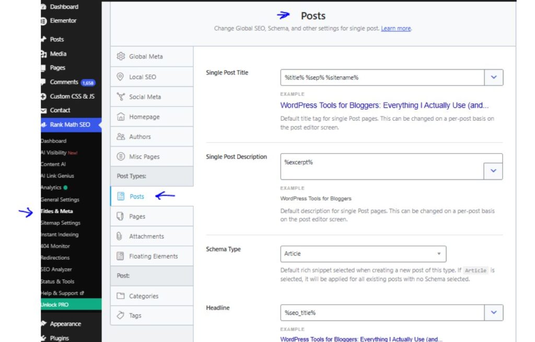535x342 pixels.
Task: Open 404 Monitor submenu item
Action: pyautogui.click(x=55, y=246)
